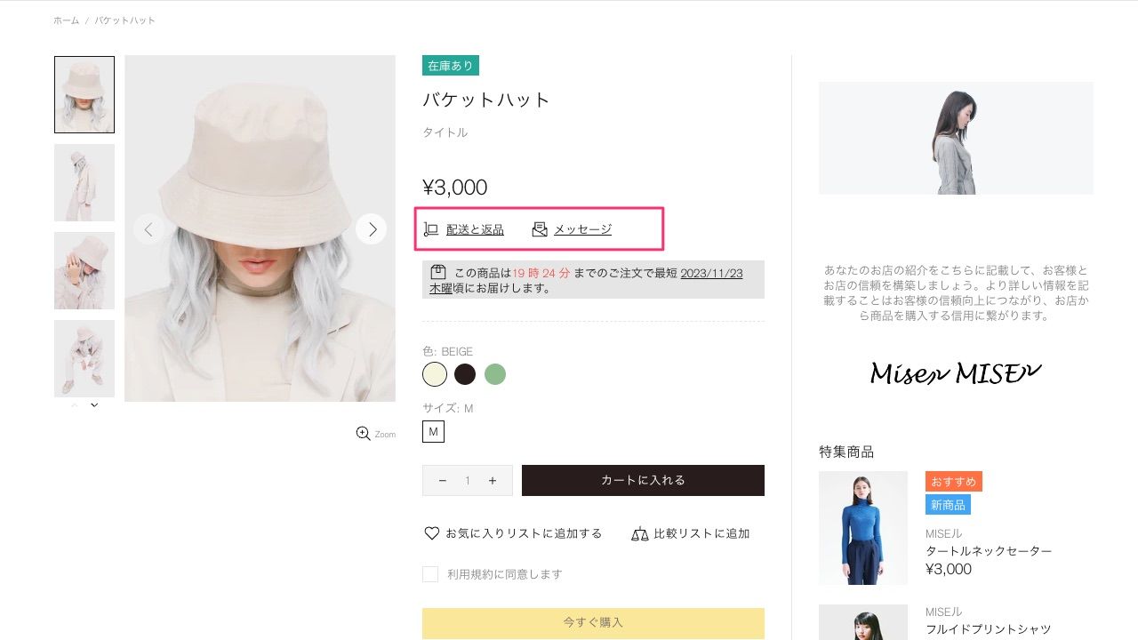This screenshot has height=640, width=1138.
Task: Check the 利用規約に同意します checkbox
Action: click(430, 574)
